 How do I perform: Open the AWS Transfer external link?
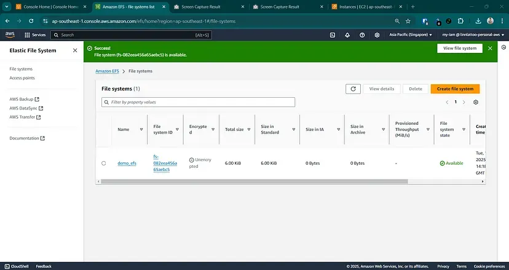click(25, 117)
